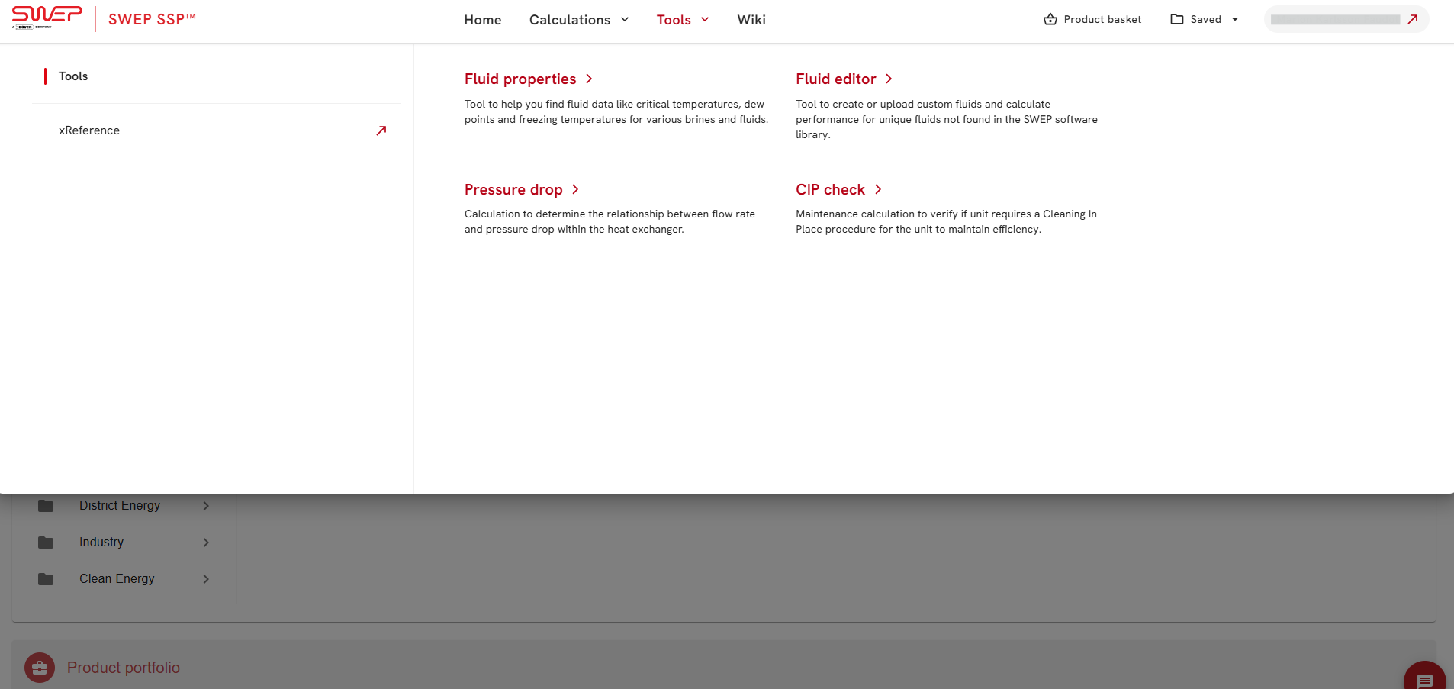This screenshot has width=1454, height=689.
Task: Click the District Energy folder icon
Action: coord(46,506)
